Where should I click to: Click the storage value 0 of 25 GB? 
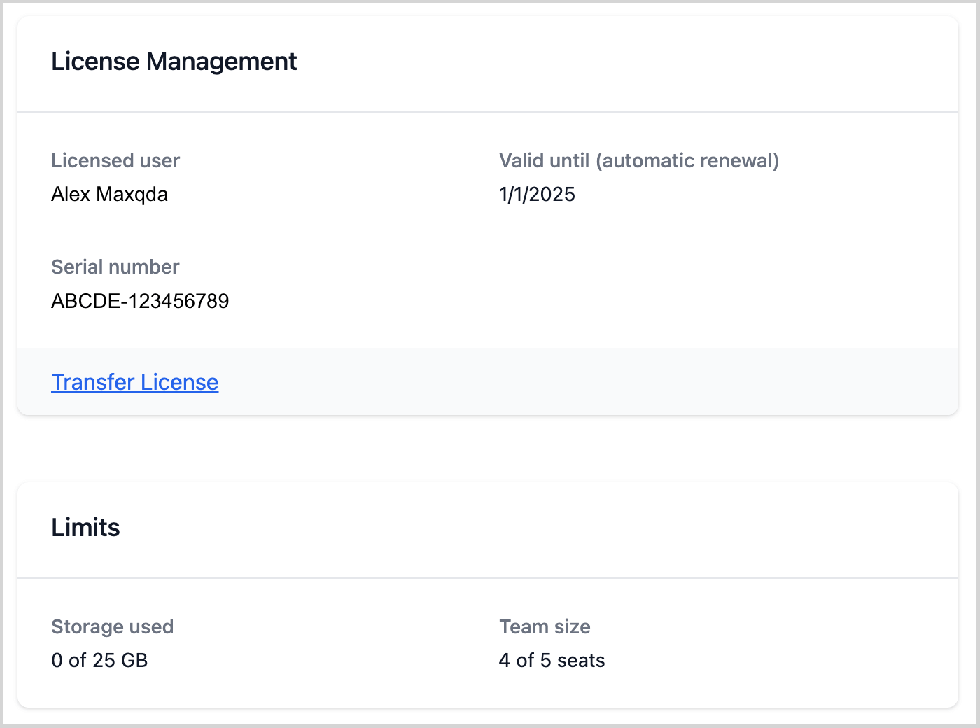(99, 660)
